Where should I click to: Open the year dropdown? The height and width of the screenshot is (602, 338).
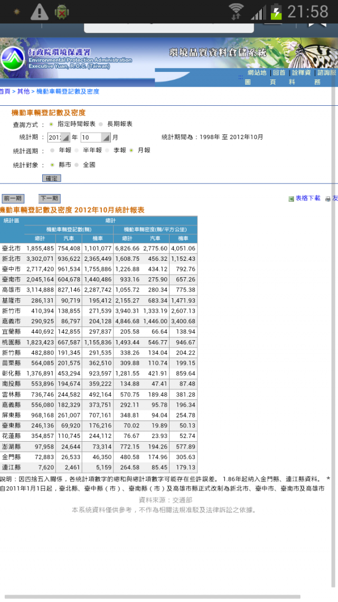tap(59, 138)
